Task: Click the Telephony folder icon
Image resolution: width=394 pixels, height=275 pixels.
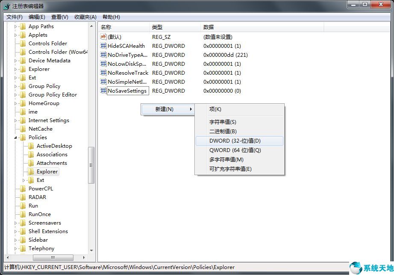Action: pyautogui.click(x=24, y=248)
